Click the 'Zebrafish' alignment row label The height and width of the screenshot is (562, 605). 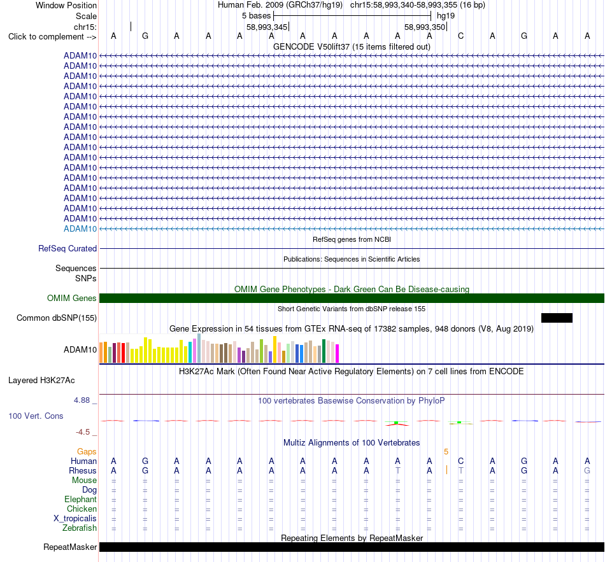click(80, 528)
